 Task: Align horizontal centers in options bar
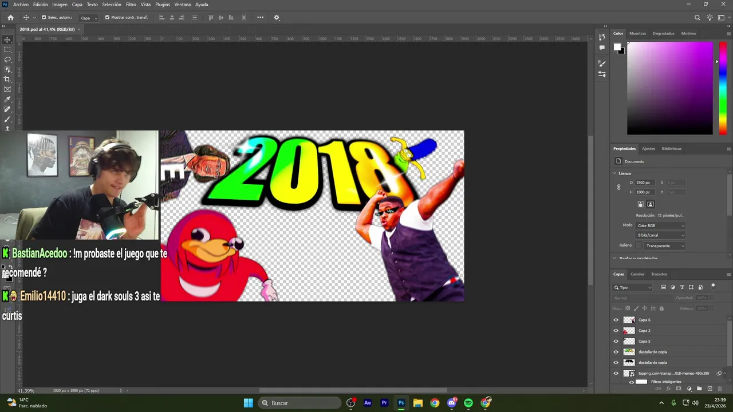point(172,18)
